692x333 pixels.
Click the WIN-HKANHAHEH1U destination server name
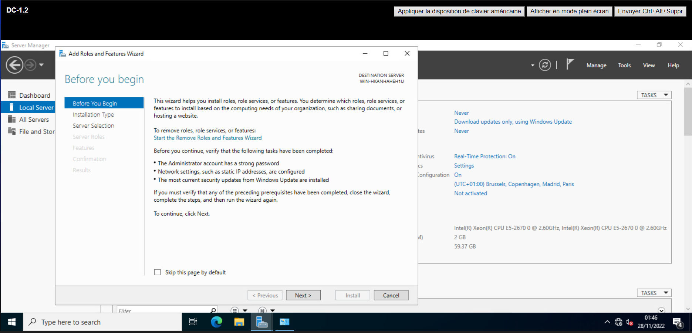[382, 81]
